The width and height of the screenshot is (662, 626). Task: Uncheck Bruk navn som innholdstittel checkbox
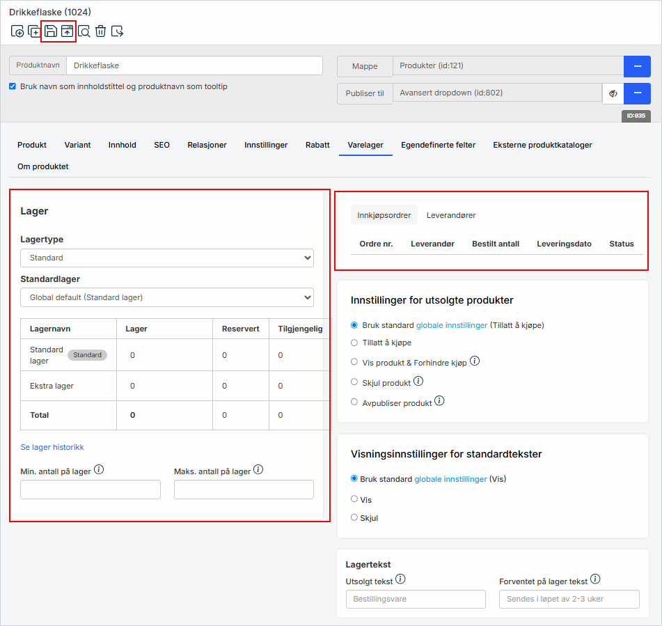point(13,87)
